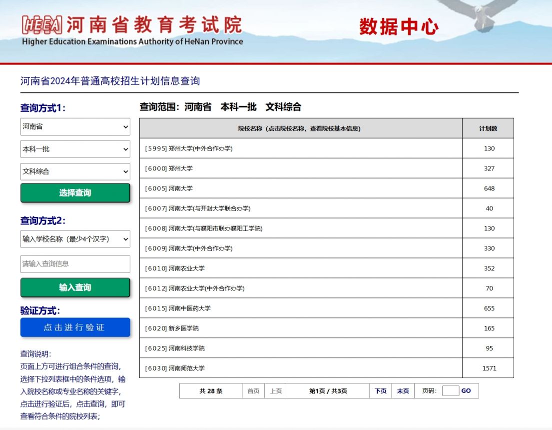Viewport: 552px width, 430px height.
Task: Open [6005] 河南大学 school link
Action: [x=169, y=188]
